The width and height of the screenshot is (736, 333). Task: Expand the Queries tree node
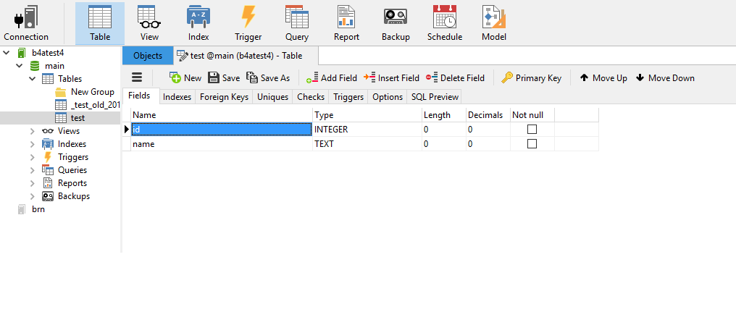tap(32, 170)
